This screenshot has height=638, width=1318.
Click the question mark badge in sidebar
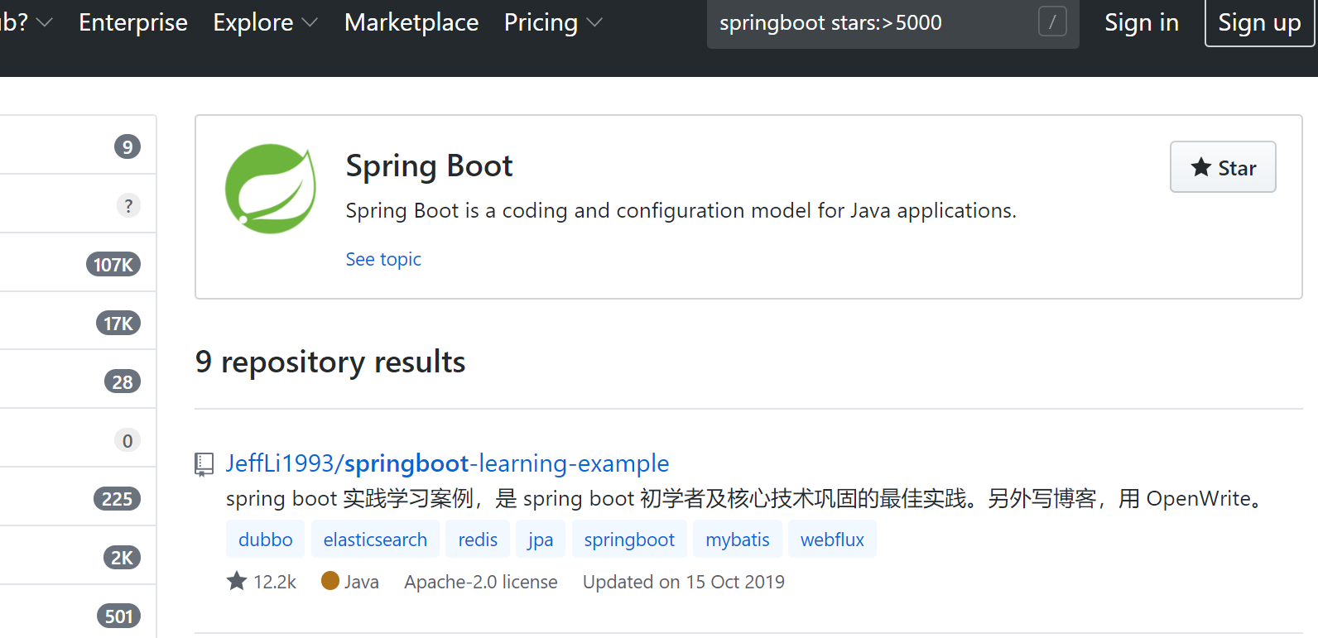(x=127, y=205)
